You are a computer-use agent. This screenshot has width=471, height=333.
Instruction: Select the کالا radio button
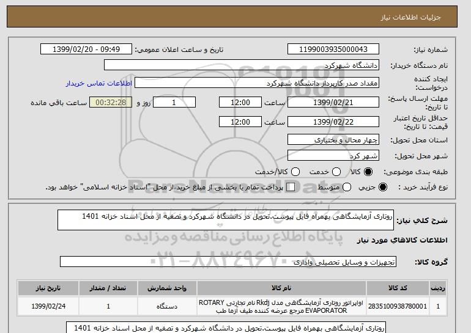coord(368,172)
